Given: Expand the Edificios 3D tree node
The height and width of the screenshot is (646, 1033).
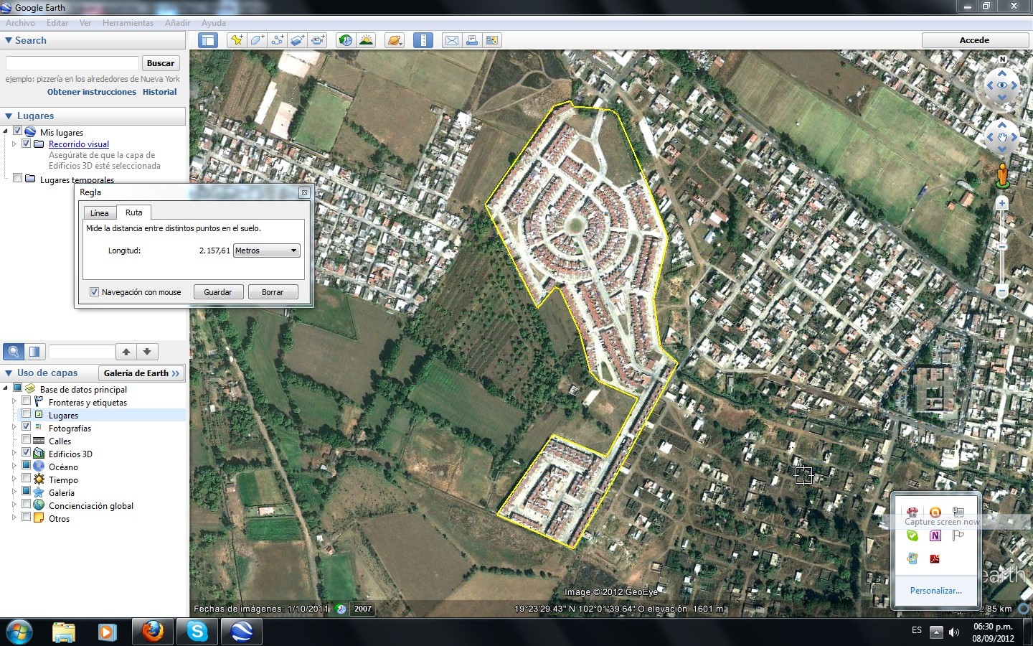Looking at the screenshot, I should (x=14, y=454).
